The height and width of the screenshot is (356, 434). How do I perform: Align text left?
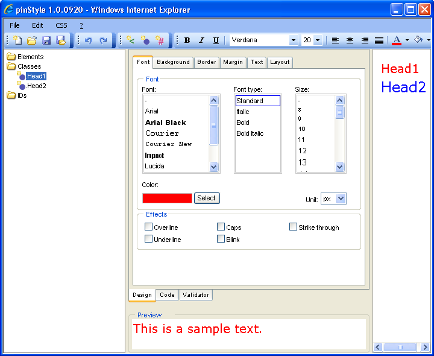[x=335, y=40]
